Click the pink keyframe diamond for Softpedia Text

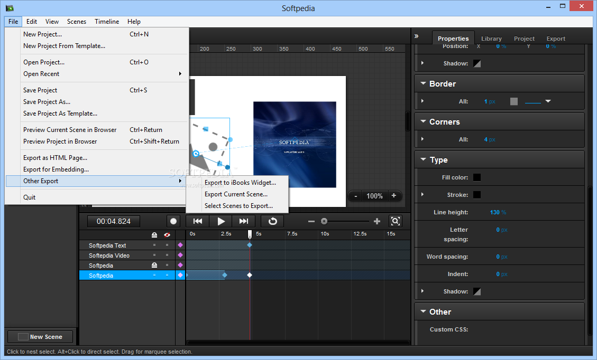click(x=180, y=245)
